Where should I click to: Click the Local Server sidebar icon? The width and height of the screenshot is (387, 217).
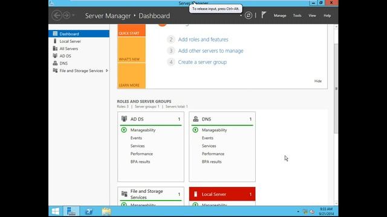[x=55, y=41]
